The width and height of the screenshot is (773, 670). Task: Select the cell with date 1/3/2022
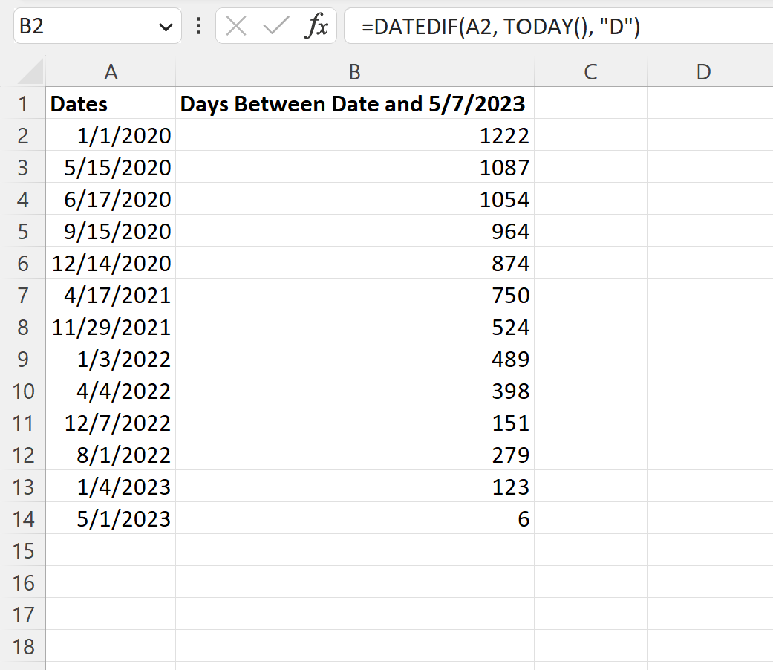111,359
